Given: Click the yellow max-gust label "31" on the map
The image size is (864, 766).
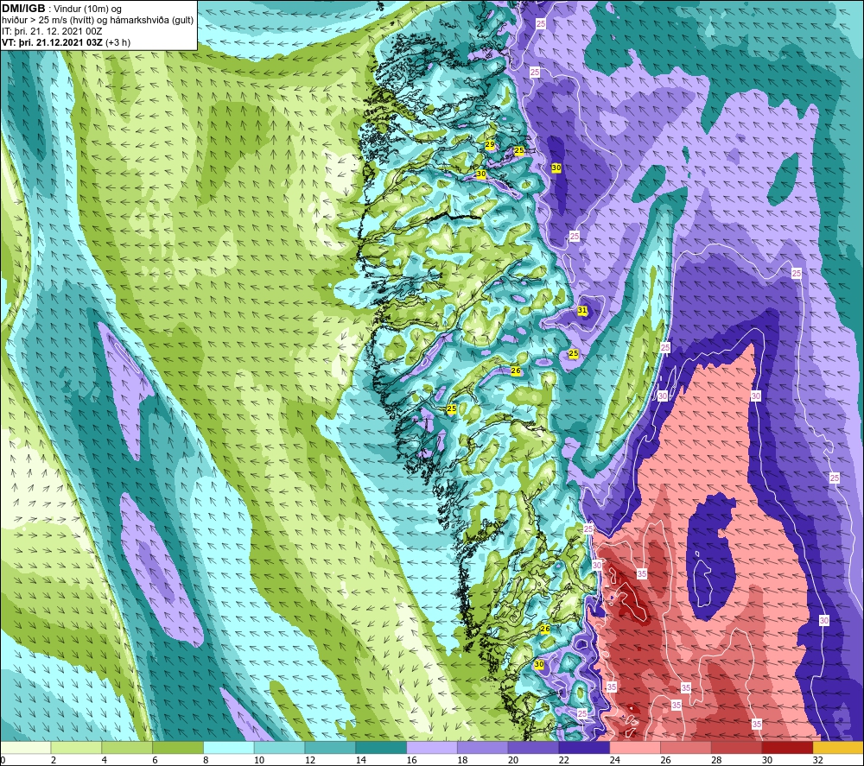Looking at the screenshot, I should pos(581,311).
